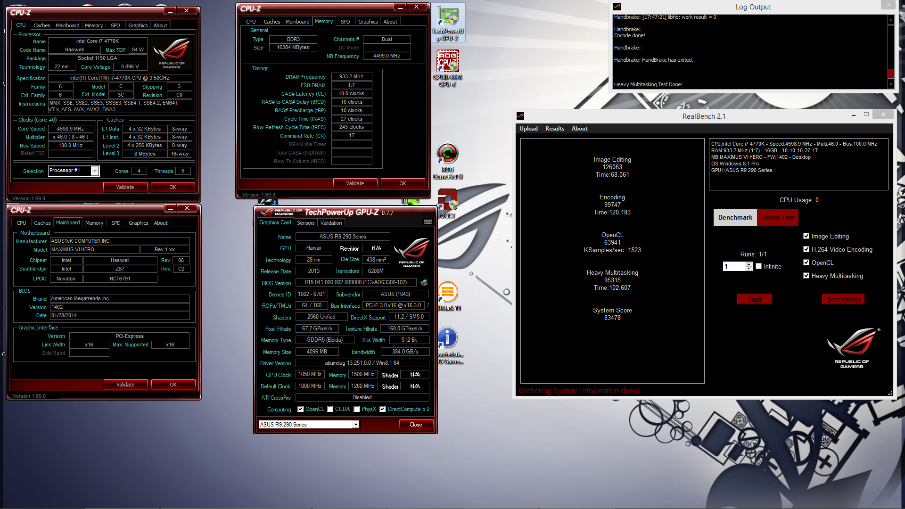This screenshot has width=905, height=509.
Task: Click Validate in CPU-Z CPU window
Action: (125, 187)
